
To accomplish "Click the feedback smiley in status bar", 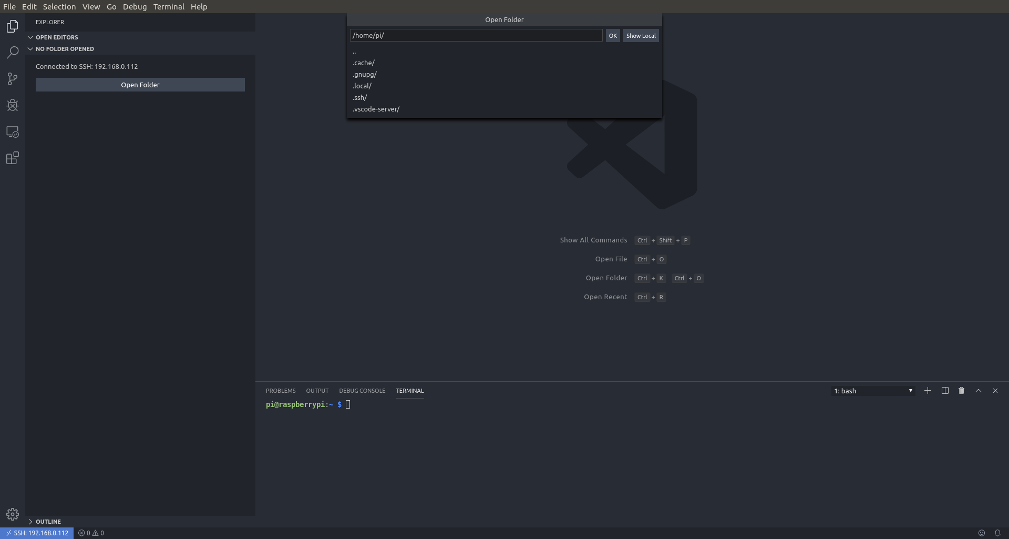I will [x=981, y=533].
